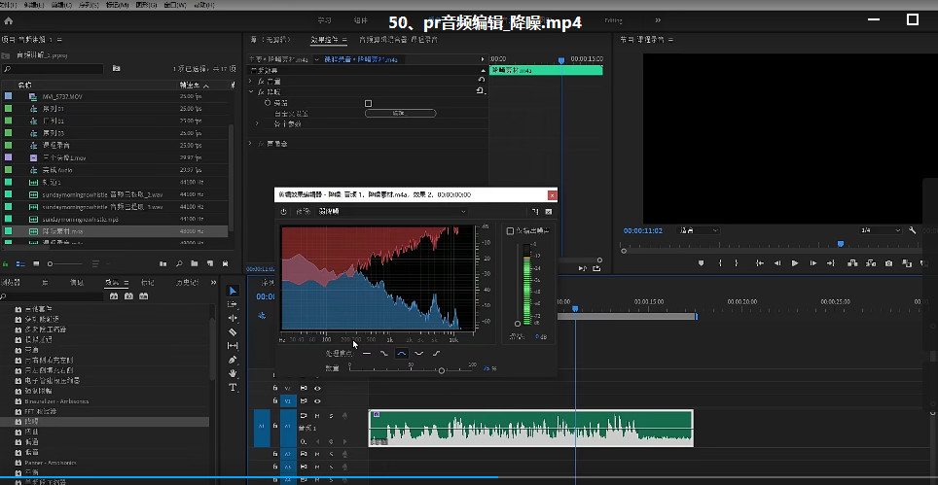
Task: Open the workspace overflow chevron at top bar
Action: point(659,20)
